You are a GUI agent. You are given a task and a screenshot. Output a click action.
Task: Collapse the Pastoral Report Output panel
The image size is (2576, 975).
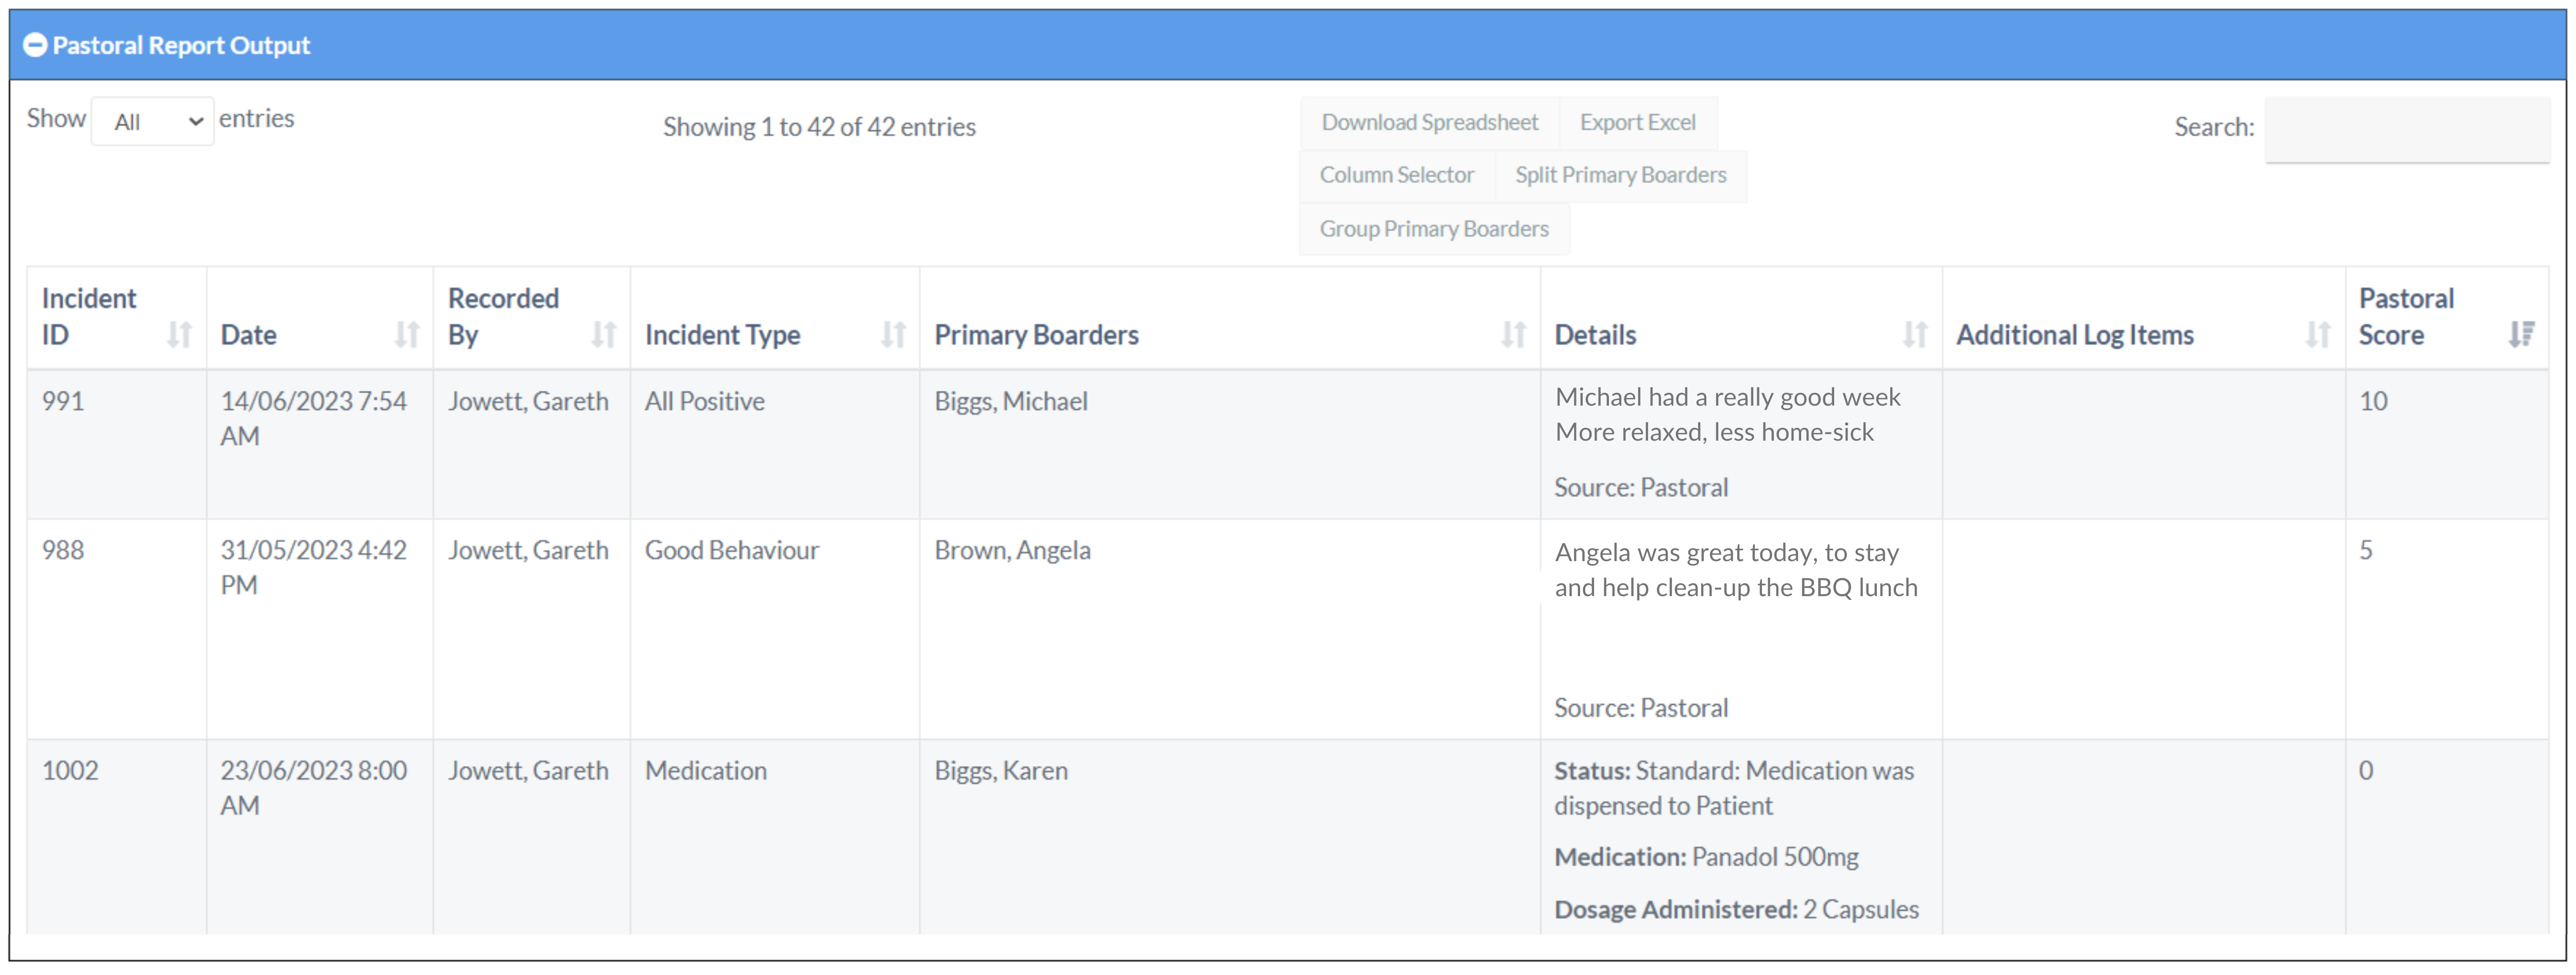point(35,45)
